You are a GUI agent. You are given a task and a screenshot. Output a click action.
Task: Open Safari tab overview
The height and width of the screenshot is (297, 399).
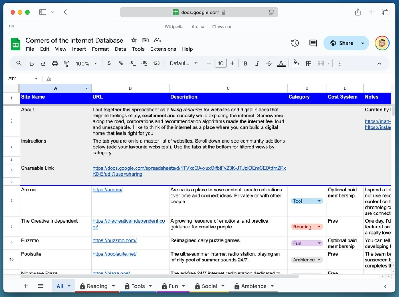[x=385, y=12]
